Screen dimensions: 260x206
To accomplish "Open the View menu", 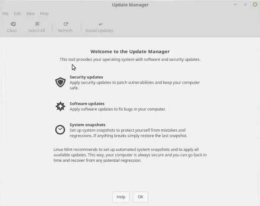I will 30,13.
